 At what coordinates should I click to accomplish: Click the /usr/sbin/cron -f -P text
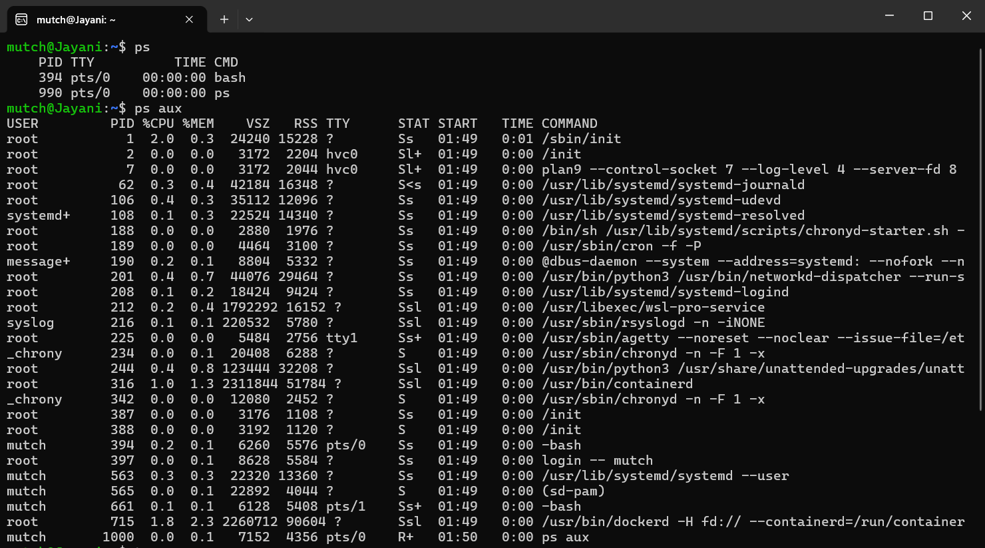point(622,246)
